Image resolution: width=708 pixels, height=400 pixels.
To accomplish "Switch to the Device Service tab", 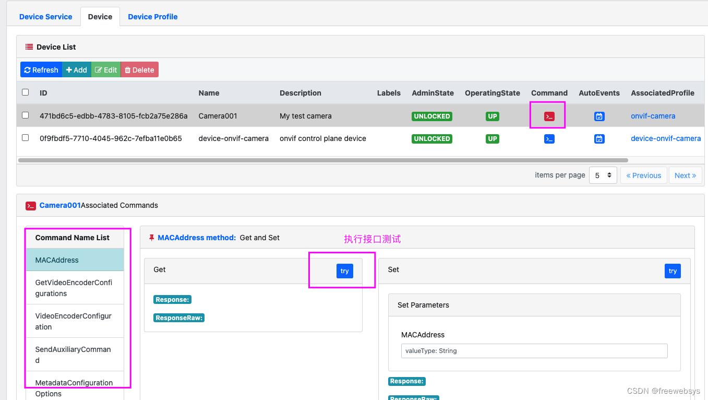I will click(x=46, y=17).
